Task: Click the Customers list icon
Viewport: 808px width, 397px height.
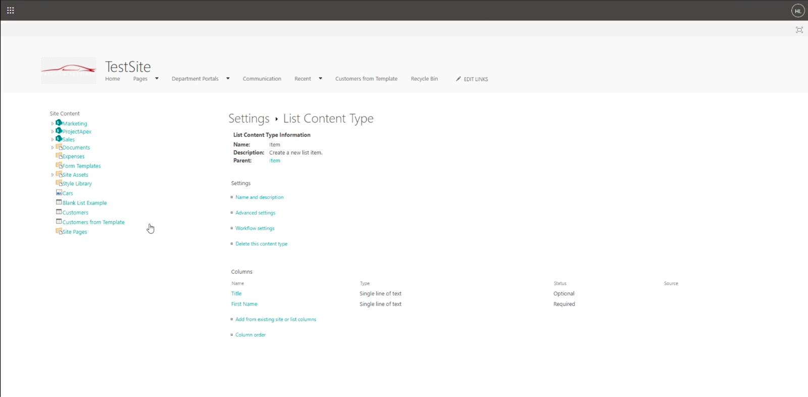Action: click(x=59, y=212)
